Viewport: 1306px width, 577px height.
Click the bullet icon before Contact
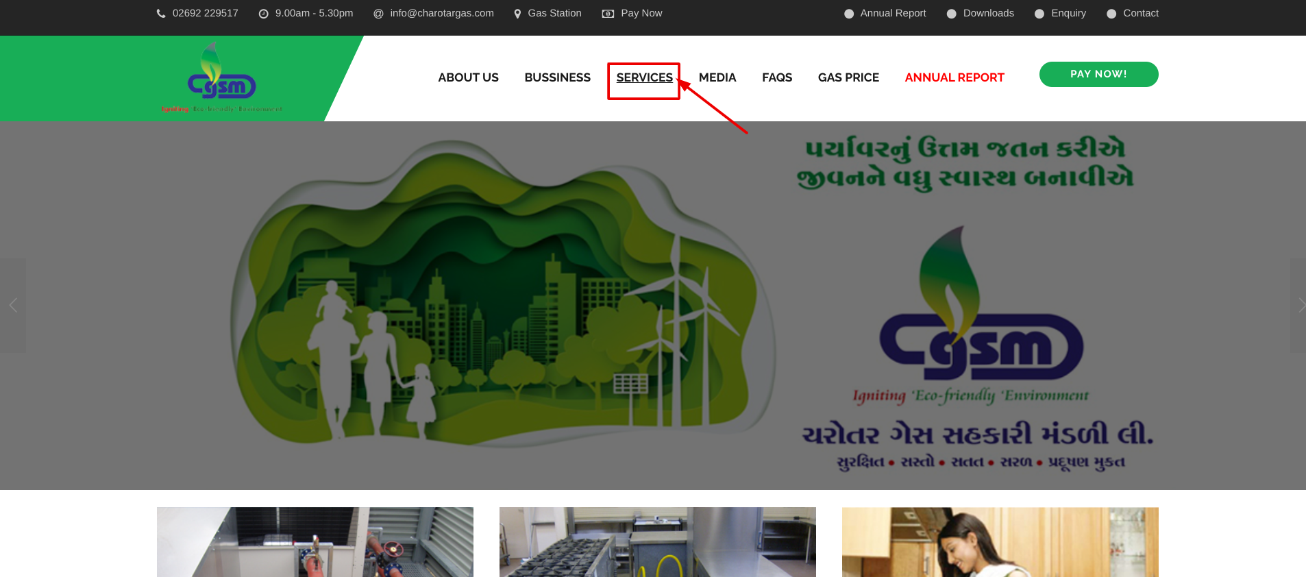pos(1111,14)
